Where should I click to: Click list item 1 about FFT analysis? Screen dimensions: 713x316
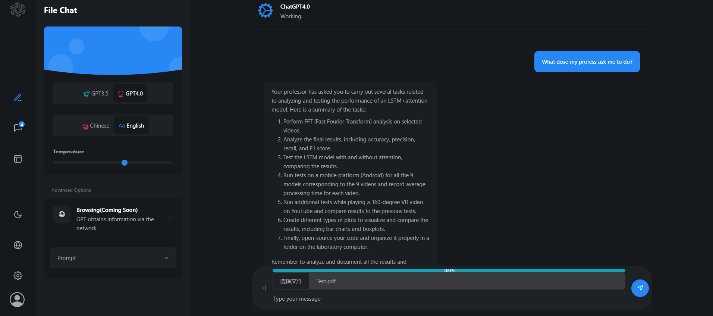point(352,126)
